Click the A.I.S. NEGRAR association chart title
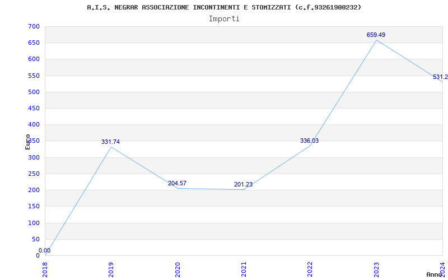Screen dimensions: 448x280 coord(224,7)
